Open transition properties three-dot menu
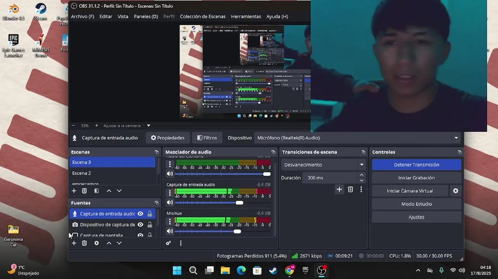 click(x=361, y=189)
